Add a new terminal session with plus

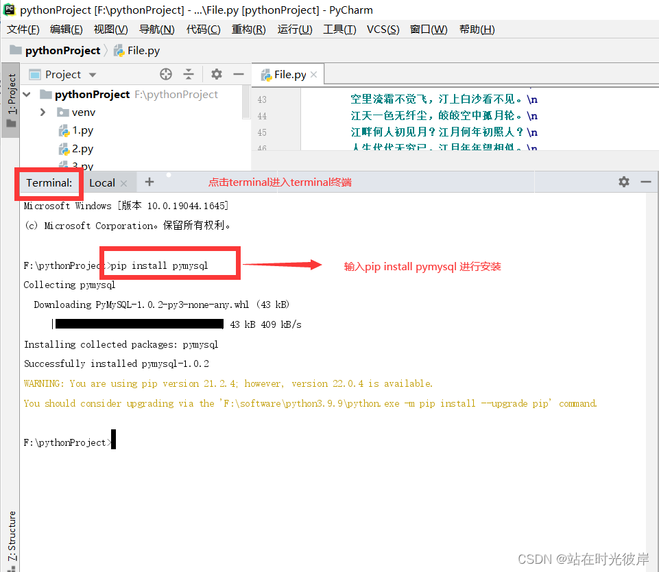tap(149, 182)
